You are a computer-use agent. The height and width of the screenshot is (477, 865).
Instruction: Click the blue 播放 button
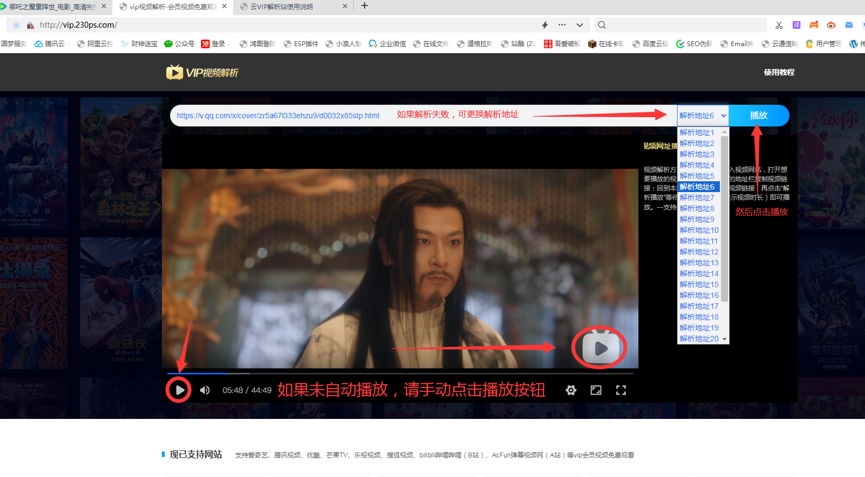click(759, 116)
